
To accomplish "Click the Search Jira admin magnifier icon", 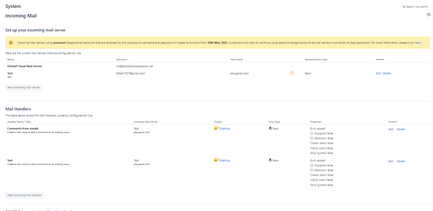I will point(404,7).
